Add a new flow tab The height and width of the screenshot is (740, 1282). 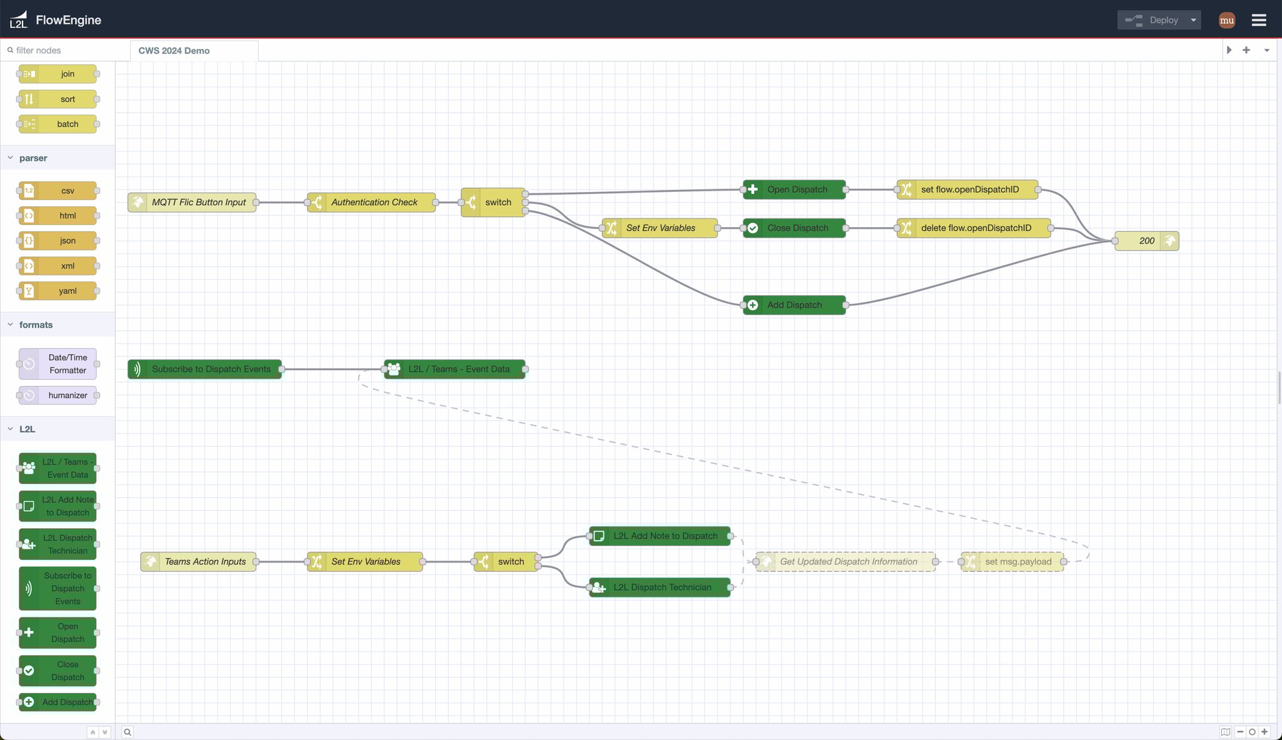coord(1246,50)
